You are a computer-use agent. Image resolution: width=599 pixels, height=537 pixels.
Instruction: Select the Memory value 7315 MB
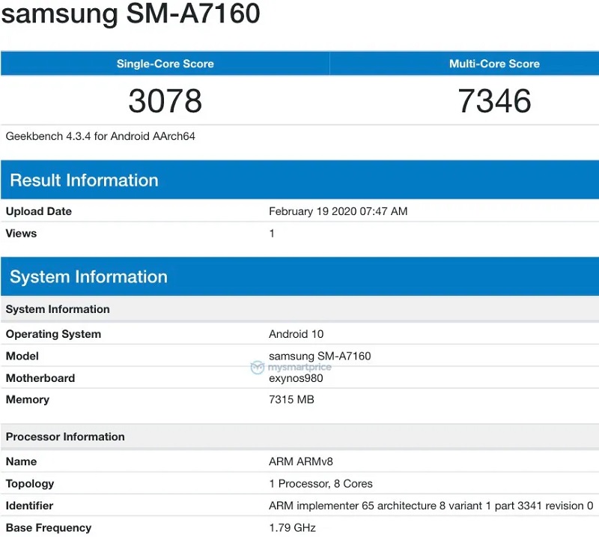[x=291, y=400]
